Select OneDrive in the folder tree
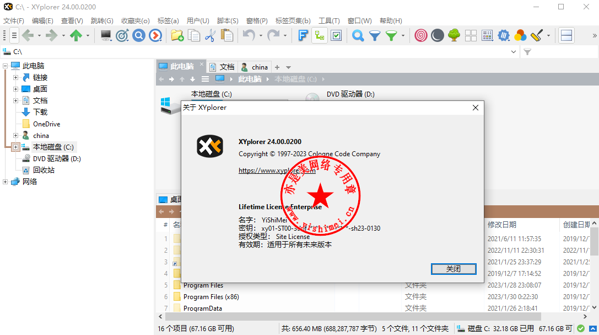599x335 pixels. click(47, 124)
